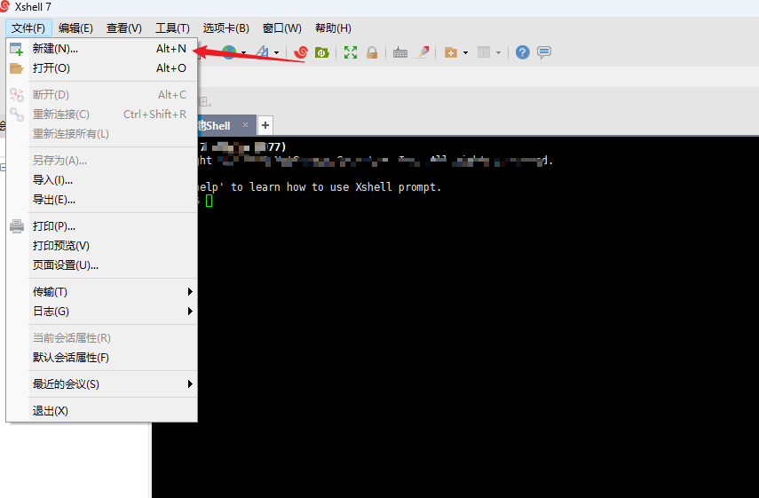Choose 打印(P)... menu entry
This screenshot has width=759, height=498.
click(x=102, y=226)
